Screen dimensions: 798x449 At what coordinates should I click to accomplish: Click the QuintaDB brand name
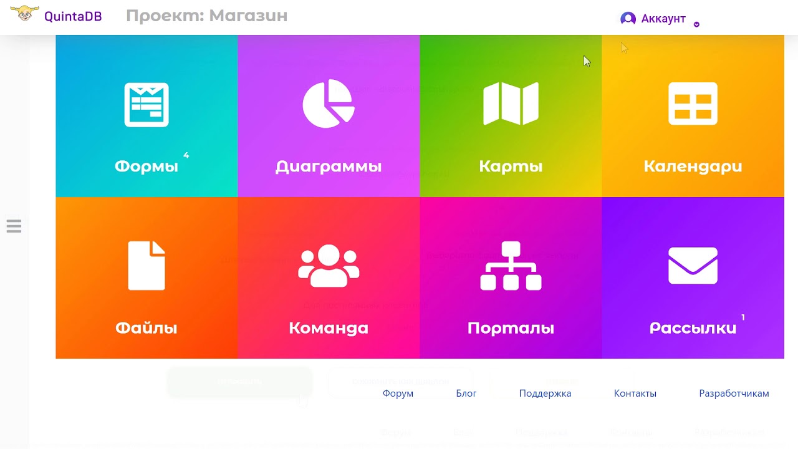click(x=73, y=16)
